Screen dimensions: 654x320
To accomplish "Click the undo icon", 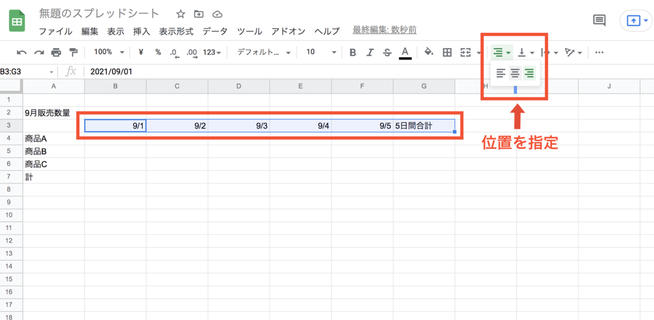I will (22, 52).
